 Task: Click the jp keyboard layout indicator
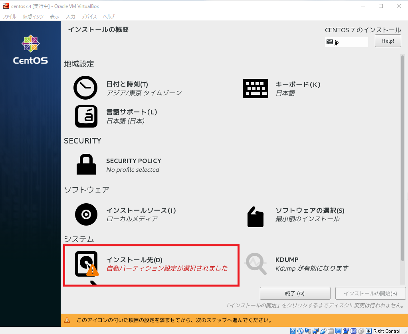coord(346,42)
